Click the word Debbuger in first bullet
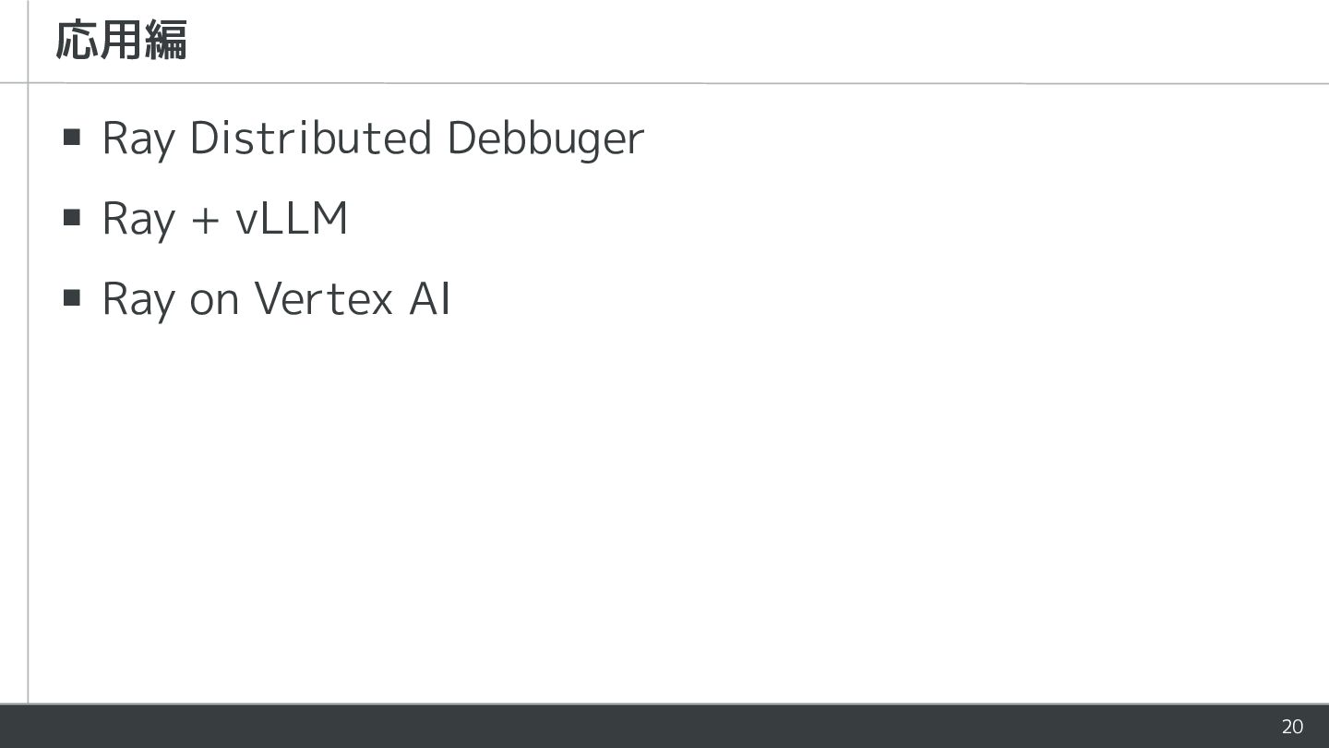Screen dimensions: 1329x748 [x=545, y=139]
